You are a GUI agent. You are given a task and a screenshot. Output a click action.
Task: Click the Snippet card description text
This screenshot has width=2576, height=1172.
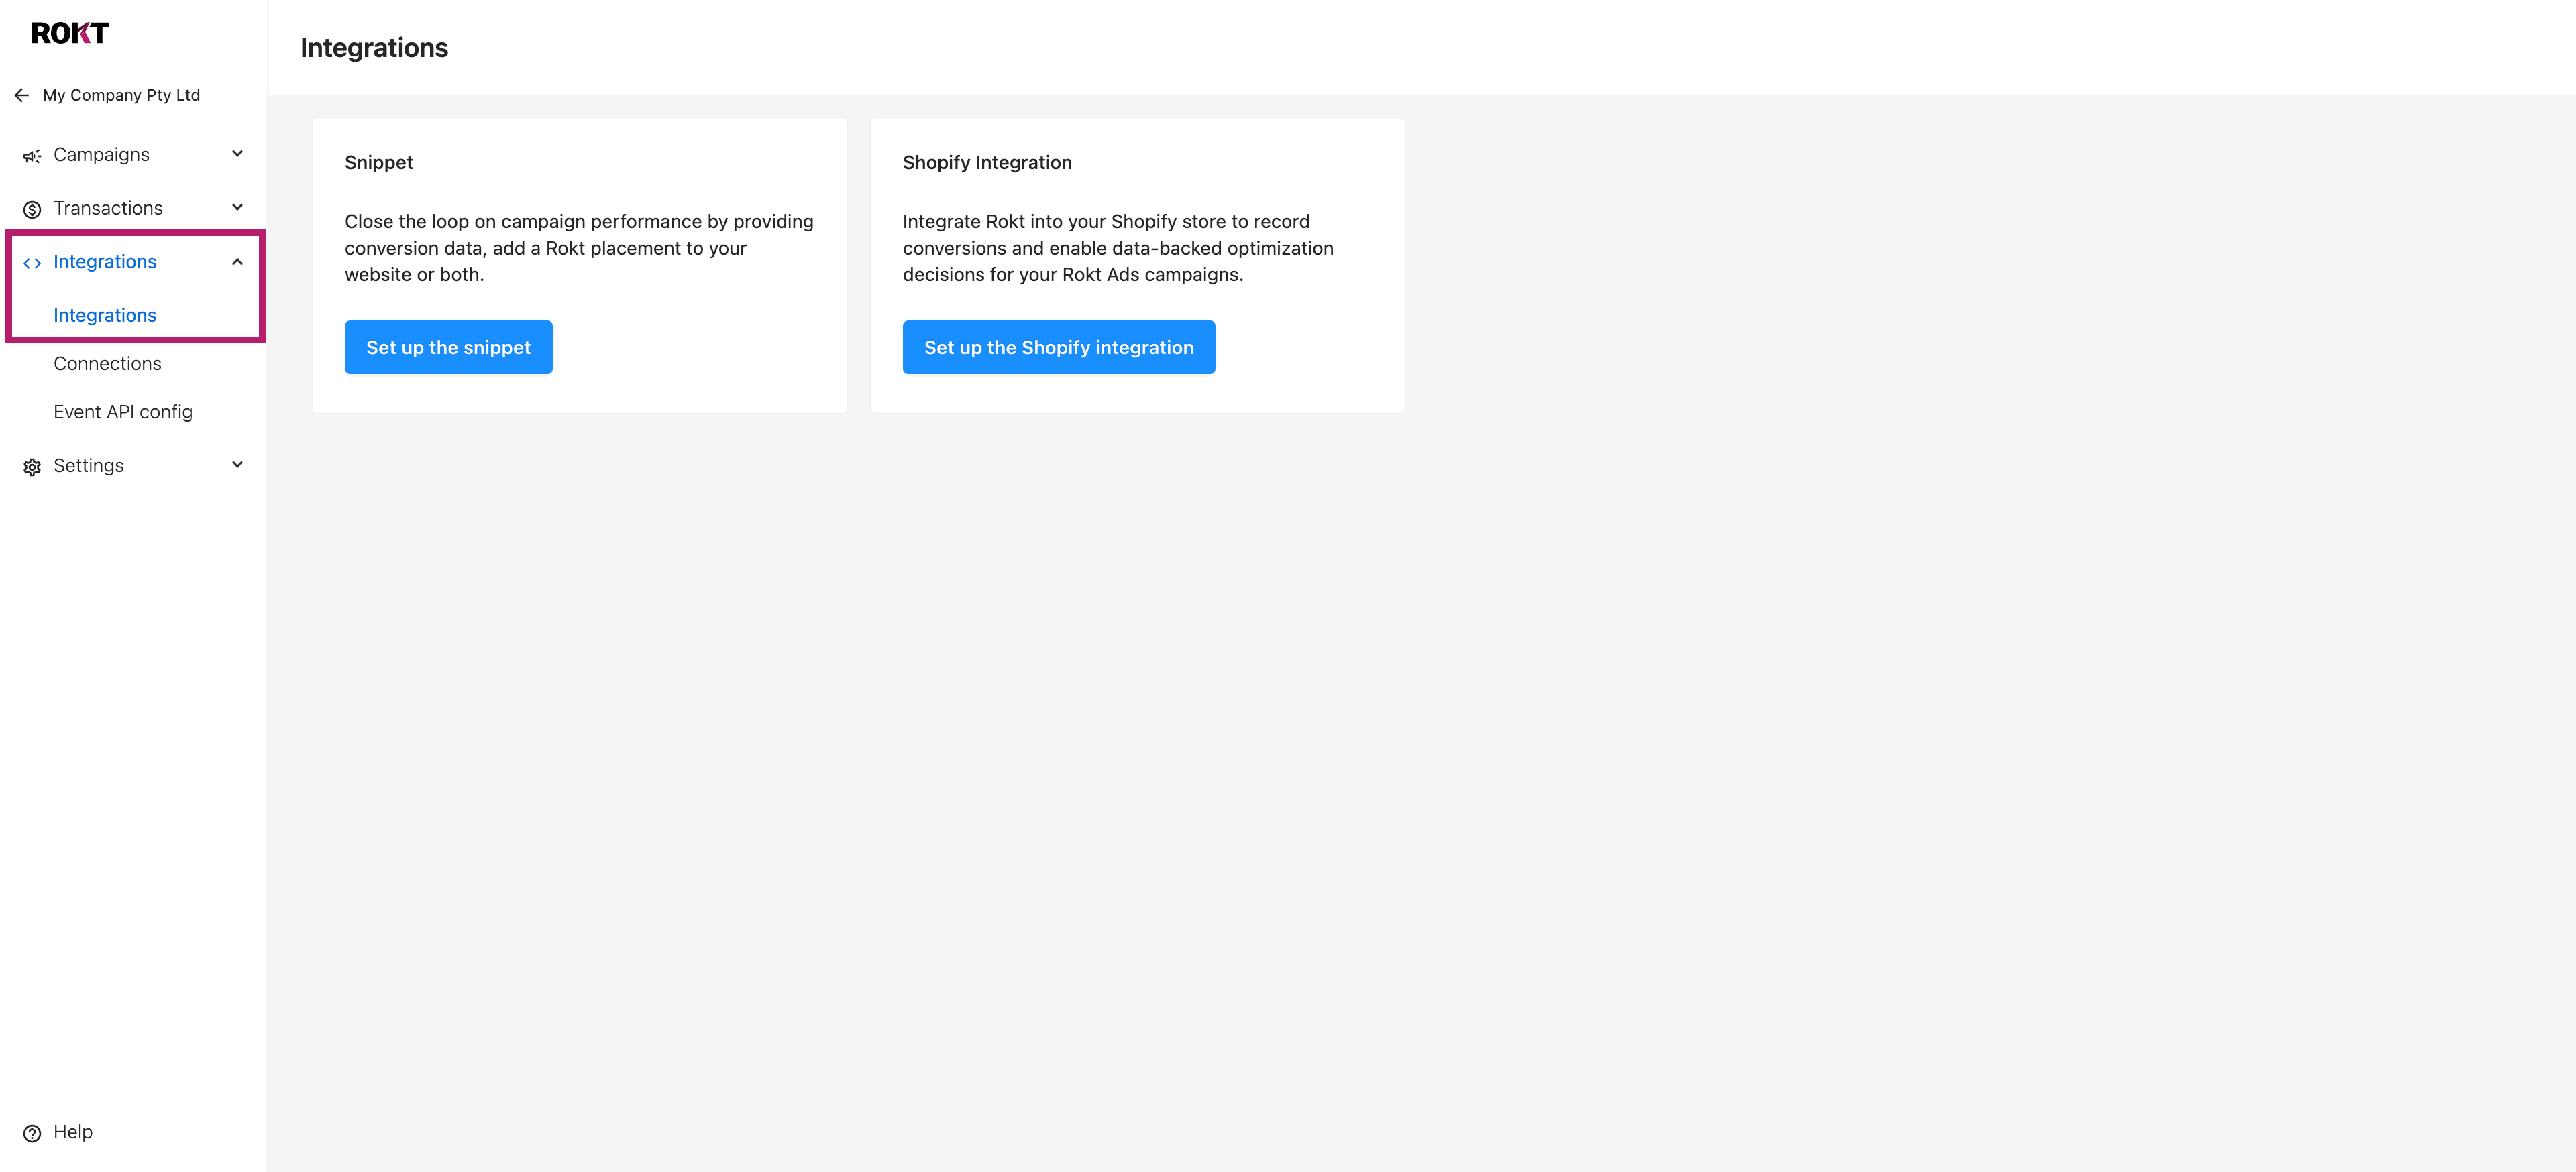coord(579,248)
